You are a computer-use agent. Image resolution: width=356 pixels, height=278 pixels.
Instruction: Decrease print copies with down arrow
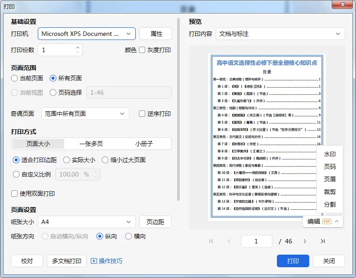(x=78, y=52)
